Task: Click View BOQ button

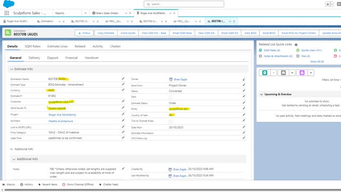Action: click(x=250, y=33)
